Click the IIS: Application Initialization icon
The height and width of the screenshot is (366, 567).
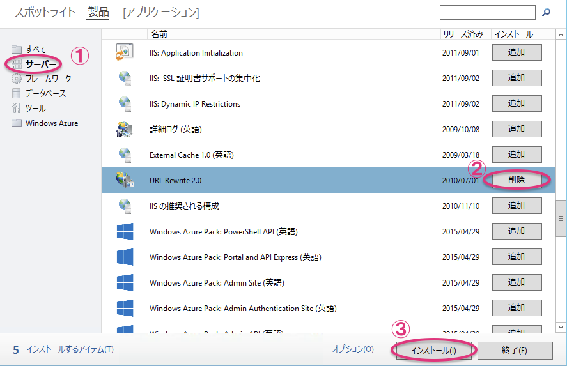[x=125, y=52]
